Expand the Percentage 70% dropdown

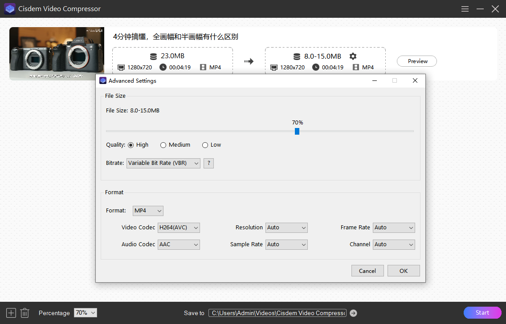tap(86, 313)
